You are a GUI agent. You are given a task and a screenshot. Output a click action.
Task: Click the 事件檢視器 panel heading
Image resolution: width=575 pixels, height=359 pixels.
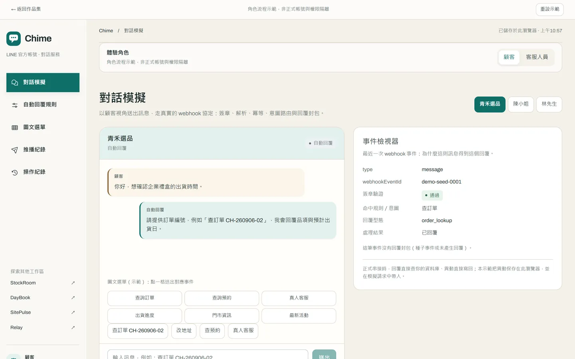(381, 142)
